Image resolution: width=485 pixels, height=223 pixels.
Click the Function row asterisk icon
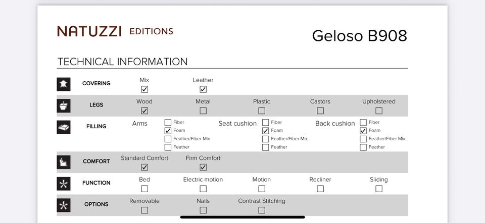pos(64,183)
